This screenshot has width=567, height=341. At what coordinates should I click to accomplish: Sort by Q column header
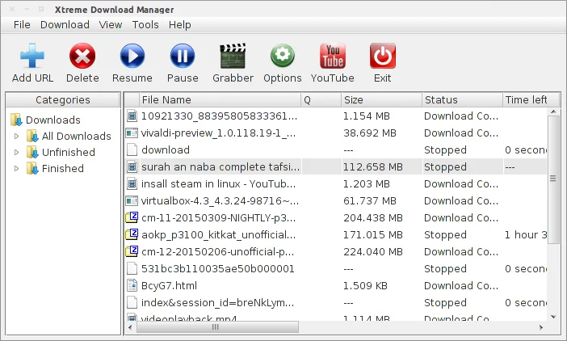[x=321, y=100]
